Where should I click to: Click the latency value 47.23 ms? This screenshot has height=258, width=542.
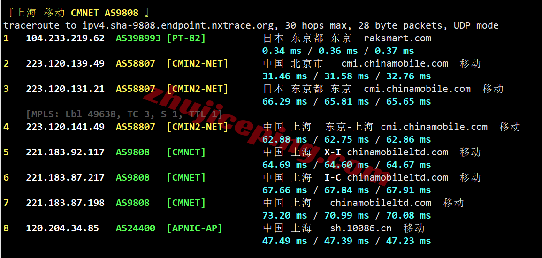409,241
